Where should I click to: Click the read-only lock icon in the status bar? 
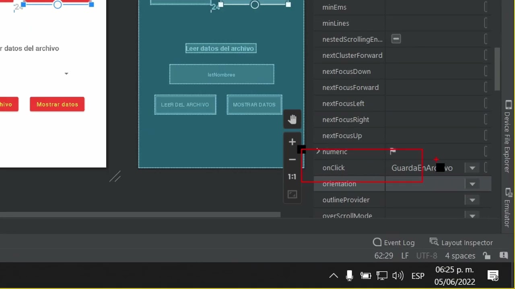486,256
